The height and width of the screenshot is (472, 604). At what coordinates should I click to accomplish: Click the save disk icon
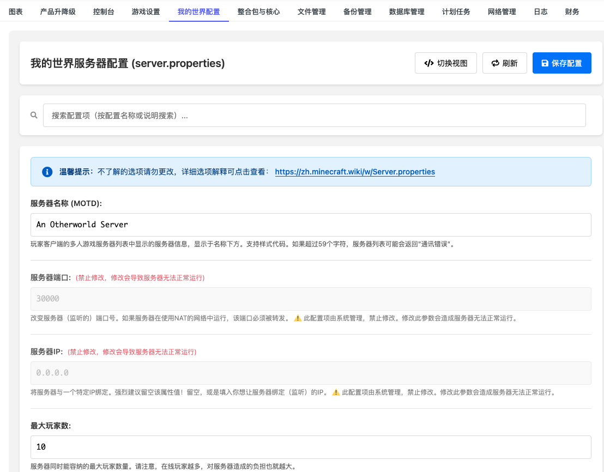click(545, 63)
